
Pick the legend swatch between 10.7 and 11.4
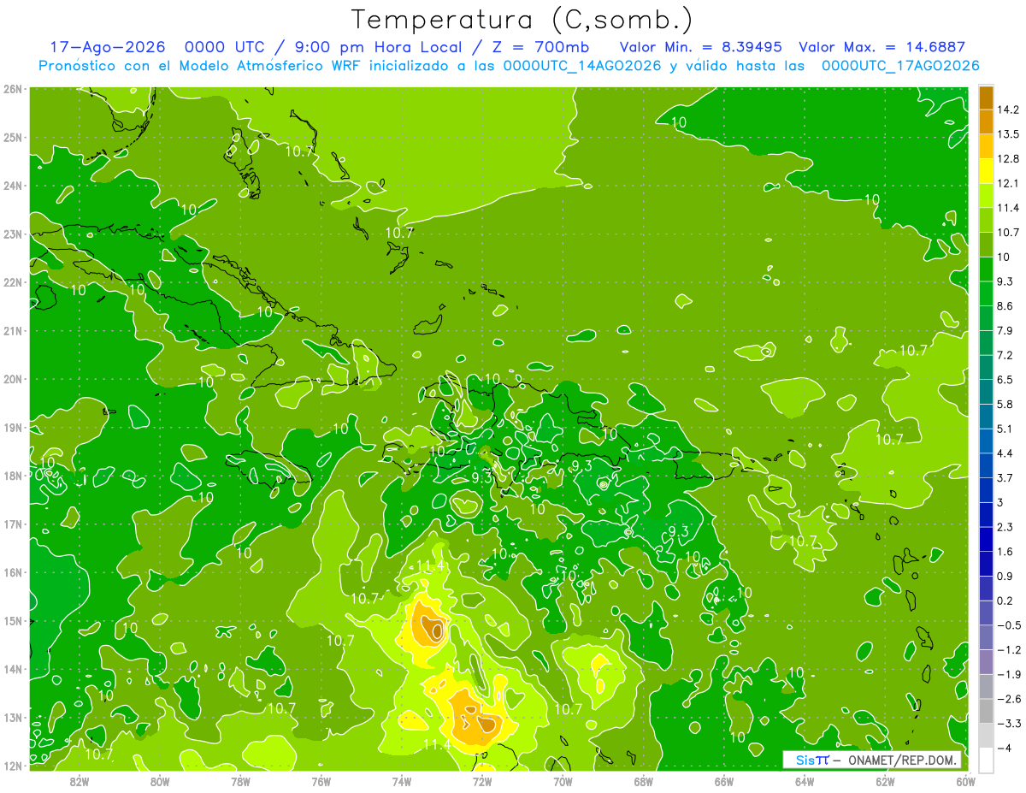coord(986,220)
